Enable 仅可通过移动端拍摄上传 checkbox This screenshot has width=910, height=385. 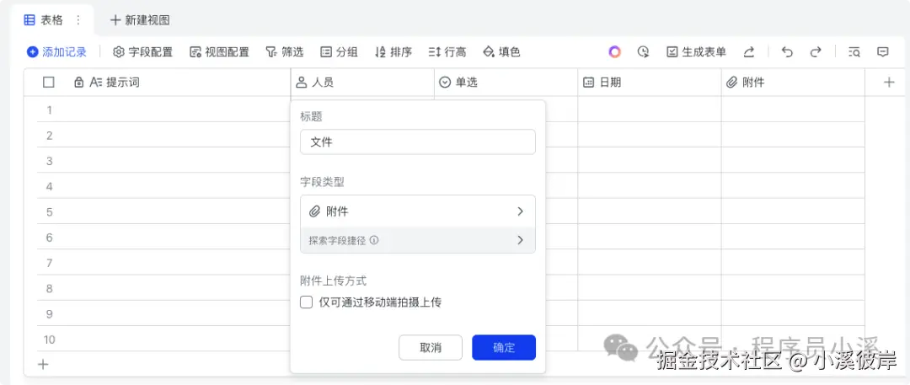coord(307,302)
